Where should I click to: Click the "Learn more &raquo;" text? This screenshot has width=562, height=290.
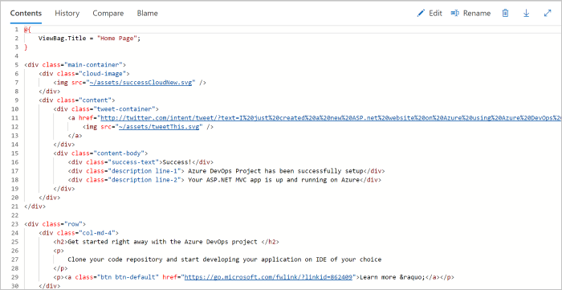coord(392,277)
